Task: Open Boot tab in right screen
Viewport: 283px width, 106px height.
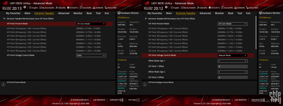Action: (231, 13)
